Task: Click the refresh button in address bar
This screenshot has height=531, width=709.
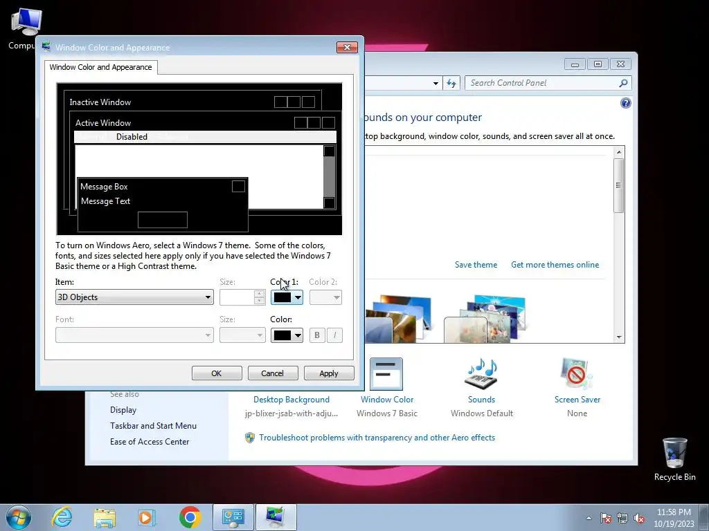Action: [x=451, y=83]
